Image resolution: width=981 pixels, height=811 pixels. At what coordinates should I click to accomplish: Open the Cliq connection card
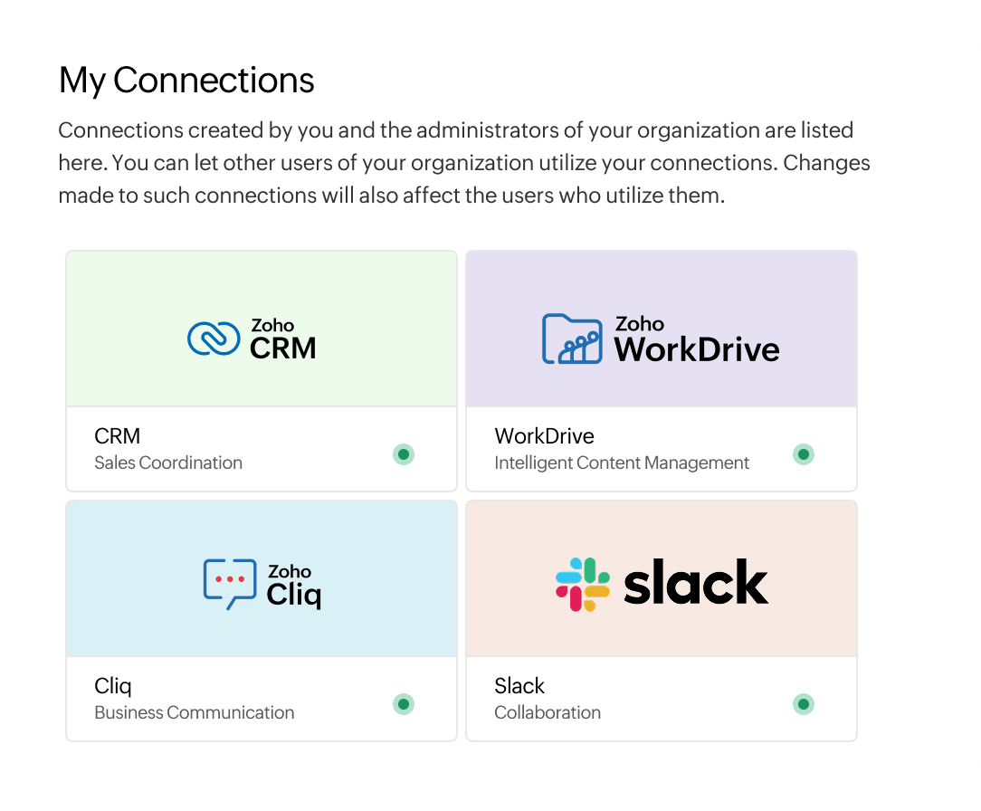coord(261,620)
